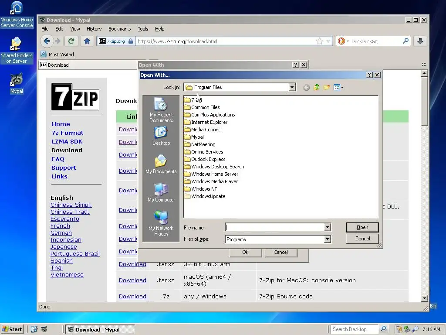Reload the page in Mypal

coord(71,41)
